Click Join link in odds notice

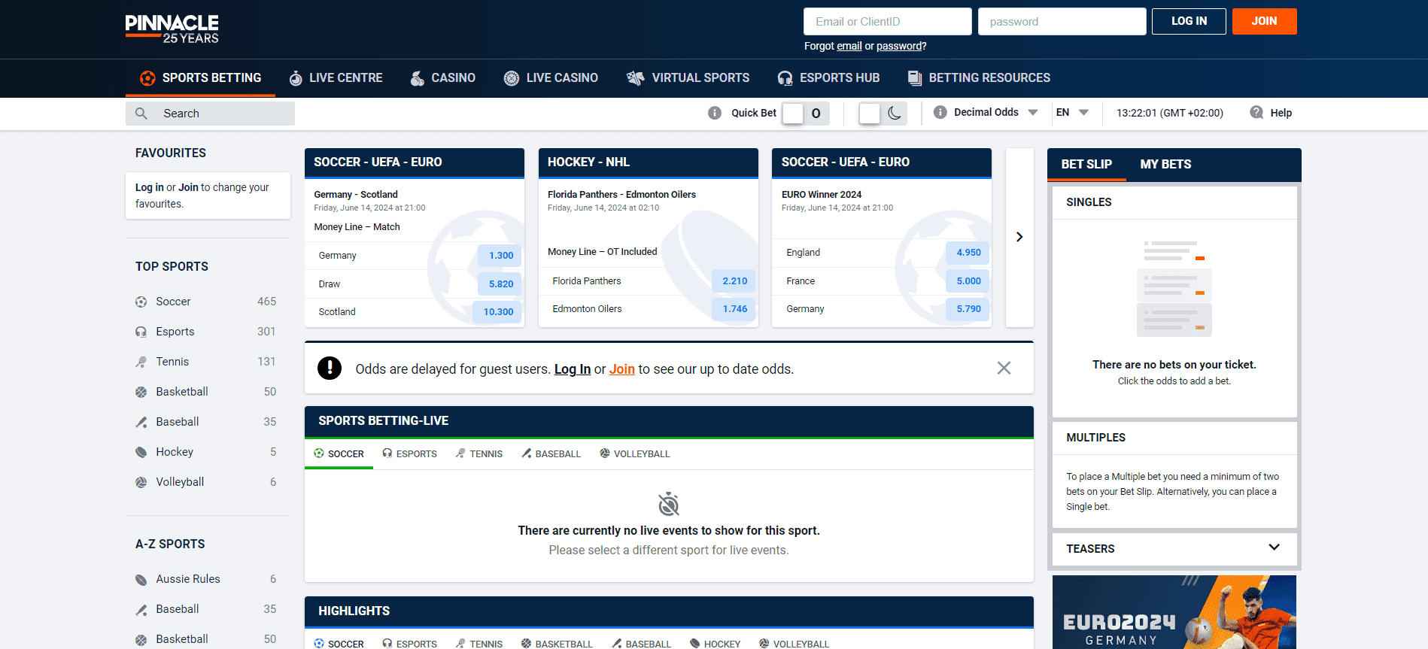click(x=622, y=369)
